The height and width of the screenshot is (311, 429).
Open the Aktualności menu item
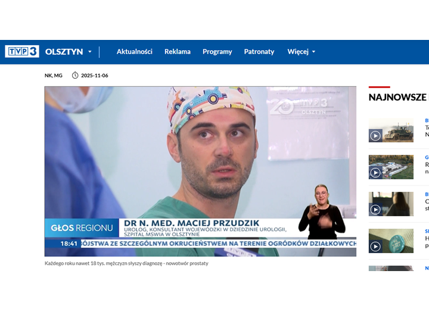click(x=134, y=52)
